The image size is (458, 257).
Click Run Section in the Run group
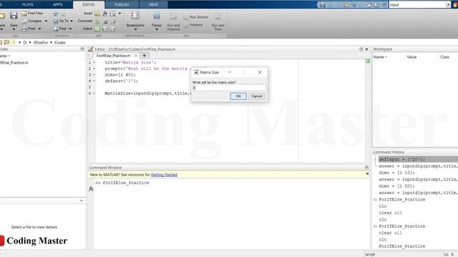coord(196,17)
